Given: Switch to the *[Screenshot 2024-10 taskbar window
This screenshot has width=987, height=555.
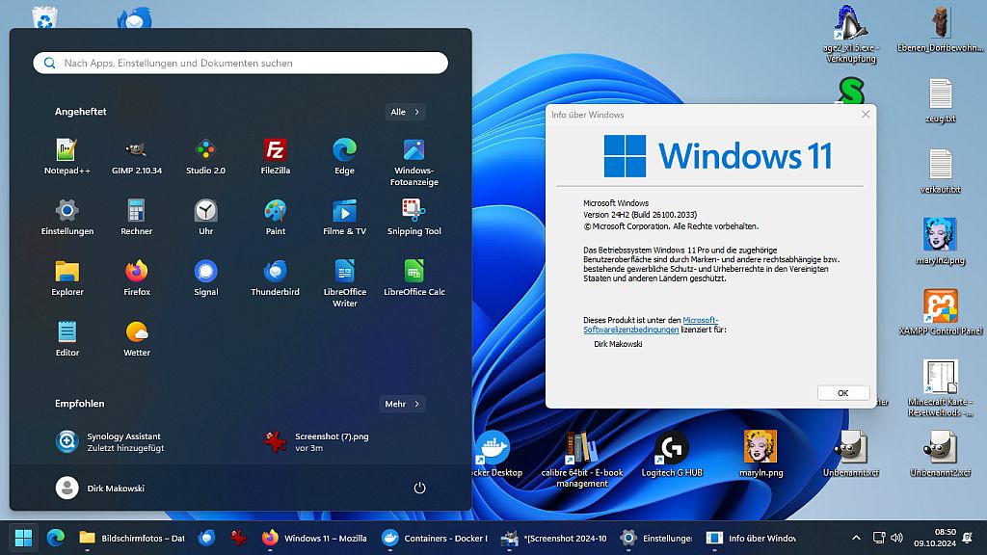Looking at the screenshot, I should click(554, 538).
